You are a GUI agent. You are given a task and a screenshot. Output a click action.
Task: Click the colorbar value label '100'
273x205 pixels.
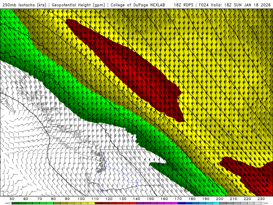(x=81, y=199)
